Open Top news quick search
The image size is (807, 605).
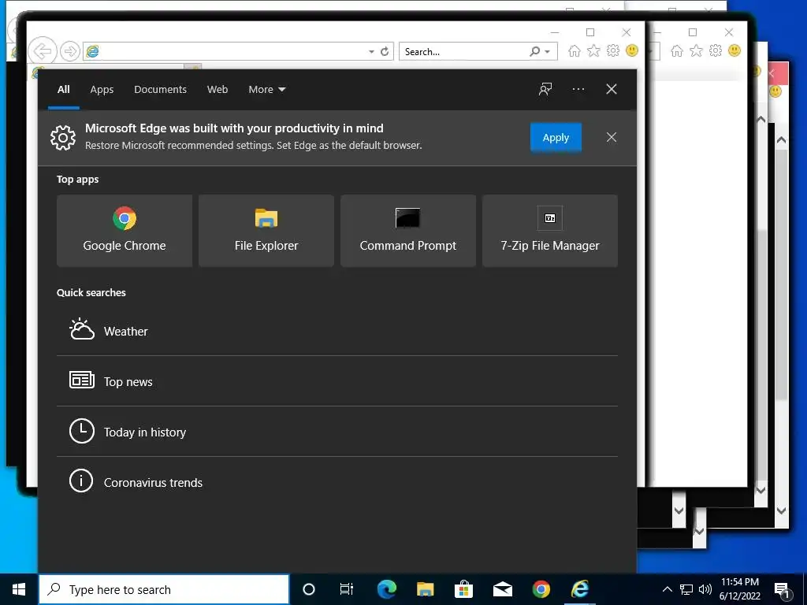337,381
